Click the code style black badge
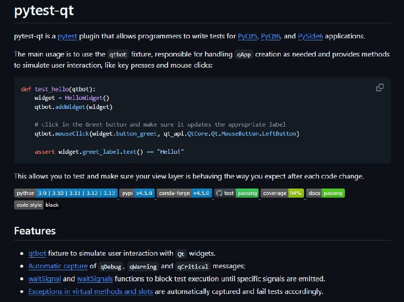The image size is (404, 302). (x=37, y=205)
